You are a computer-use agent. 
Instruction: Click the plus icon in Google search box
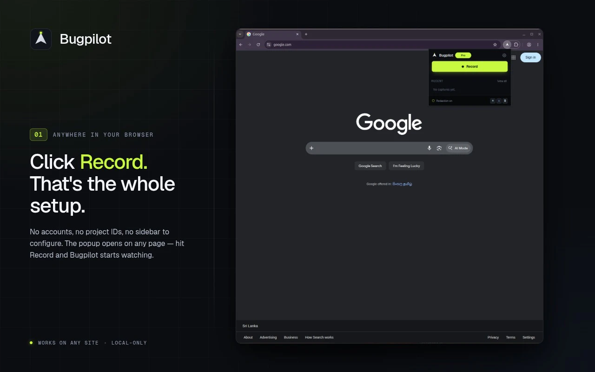311,148
